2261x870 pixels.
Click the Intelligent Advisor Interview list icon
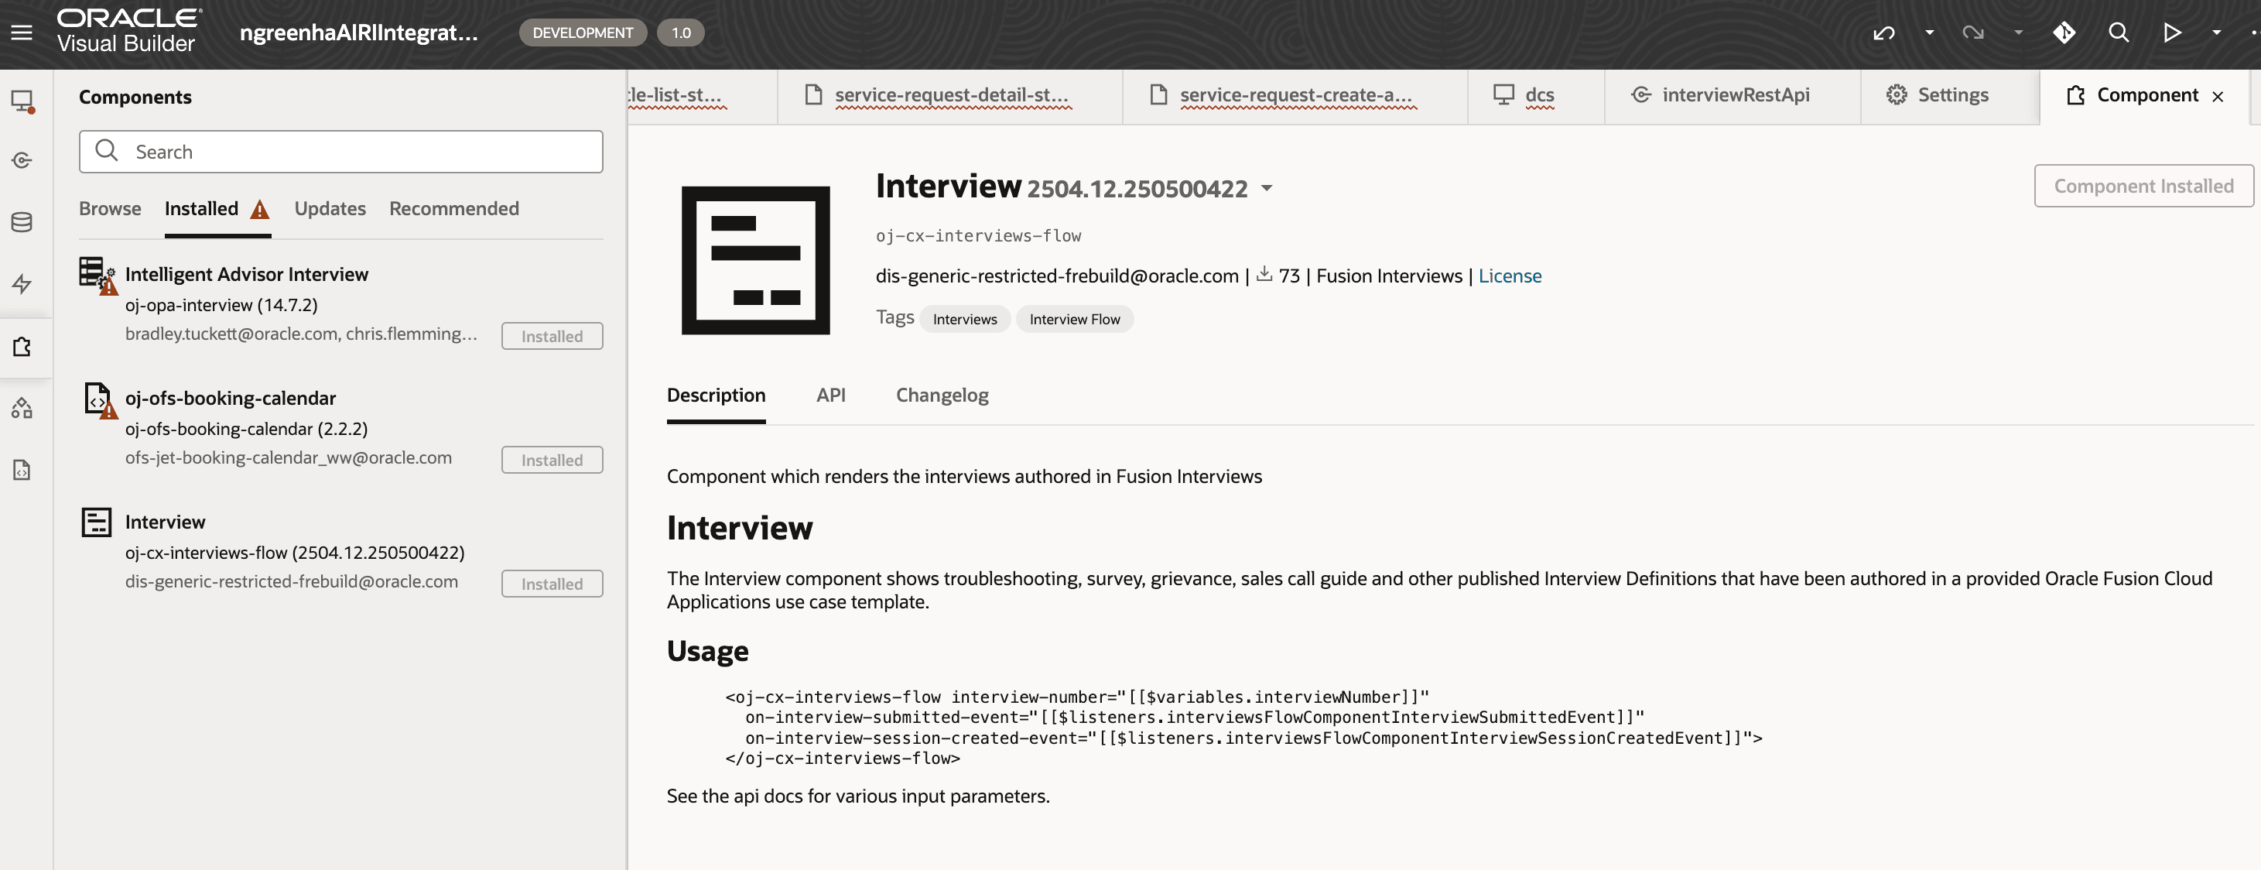(97, 275)
